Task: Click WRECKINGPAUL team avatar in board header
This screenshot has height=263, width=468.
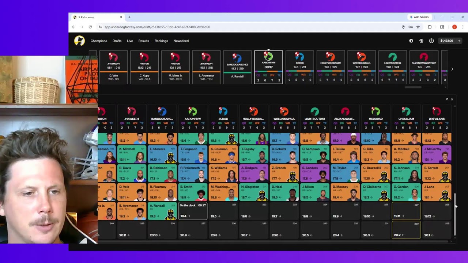Action: 284,111
